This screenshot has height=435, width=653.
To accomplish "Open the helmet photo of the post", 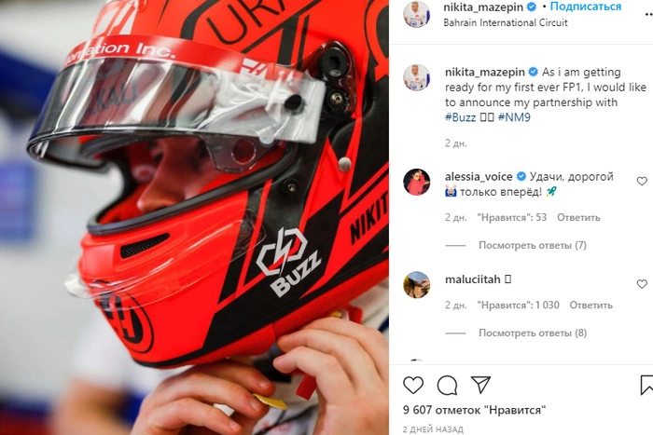I will click(x=194, y=218).
